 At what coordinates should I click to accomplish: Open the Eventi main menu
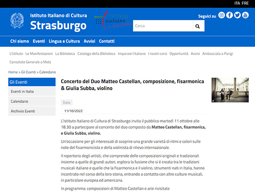(39, 41)
